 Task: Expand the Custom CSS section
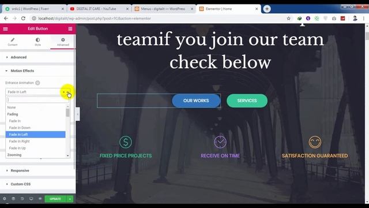click(37, 184)
